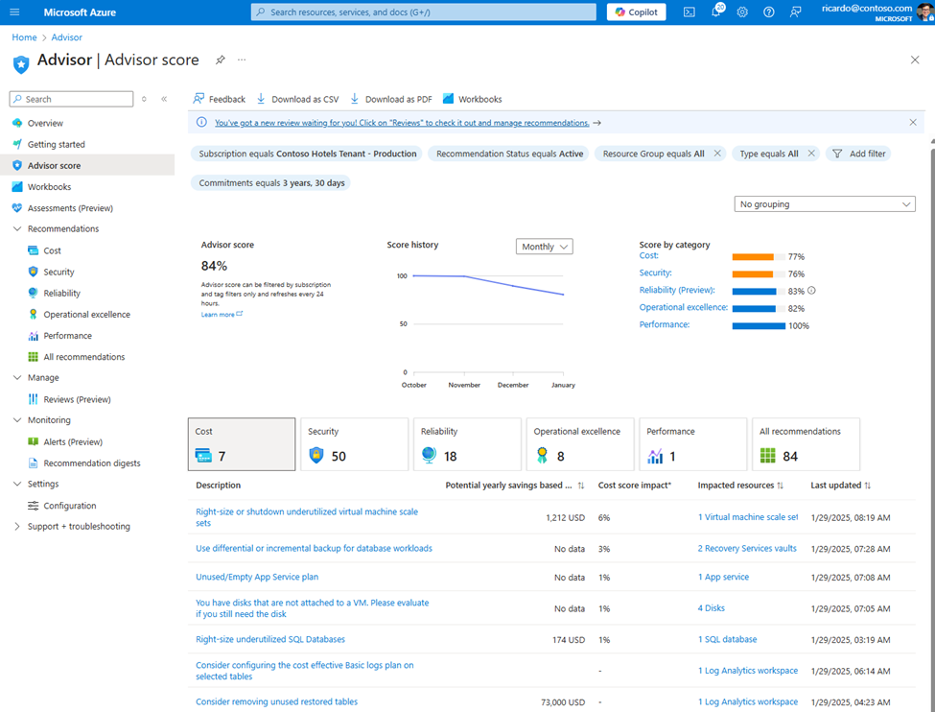Open the No grouping dropdown
Screen dimensions: 935x712
click(x=825, y=204)
